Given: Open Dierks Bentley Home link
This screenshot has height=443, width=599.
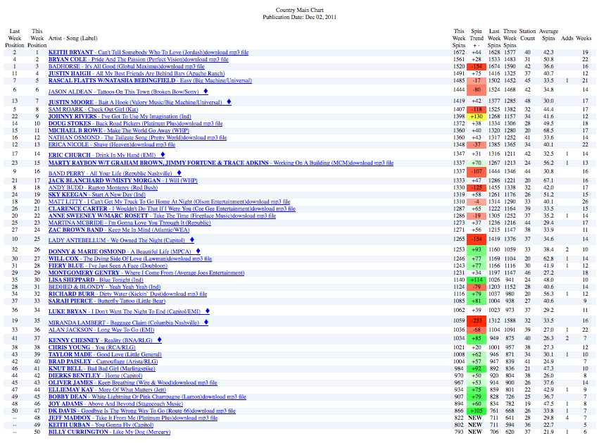Looking at the screenshot, I should pos(95,375).
